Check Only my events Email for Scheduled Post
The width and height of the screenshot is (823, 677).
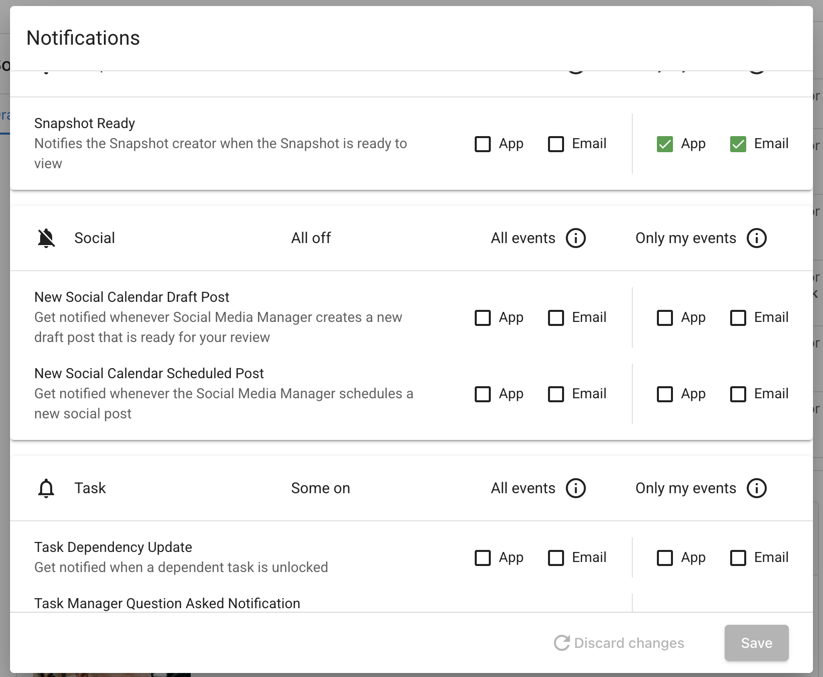738,394
